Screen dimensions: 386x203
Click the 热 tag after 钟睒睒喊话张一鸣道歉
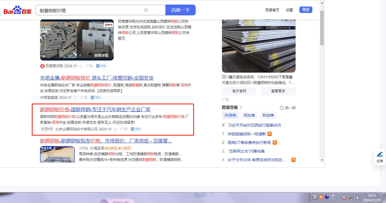point(270,134)
